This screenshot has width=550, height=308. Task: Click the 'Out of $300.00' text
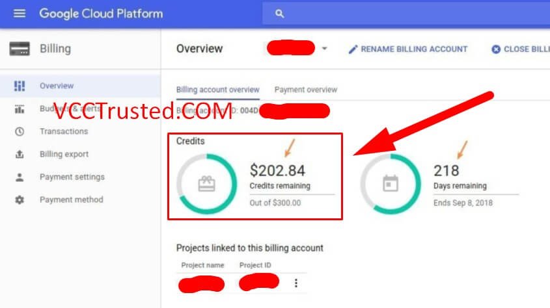point(275,203)
